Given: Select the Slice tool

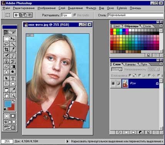Looking at the screenshot, I should pos(13,49).
